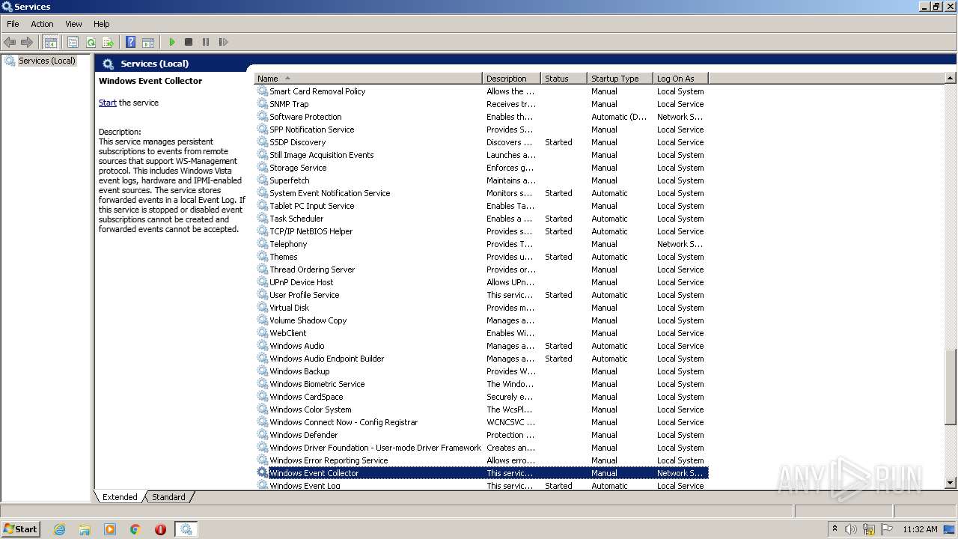Select the Telephony service row
The image size is (958, 539).
(481, 244)
